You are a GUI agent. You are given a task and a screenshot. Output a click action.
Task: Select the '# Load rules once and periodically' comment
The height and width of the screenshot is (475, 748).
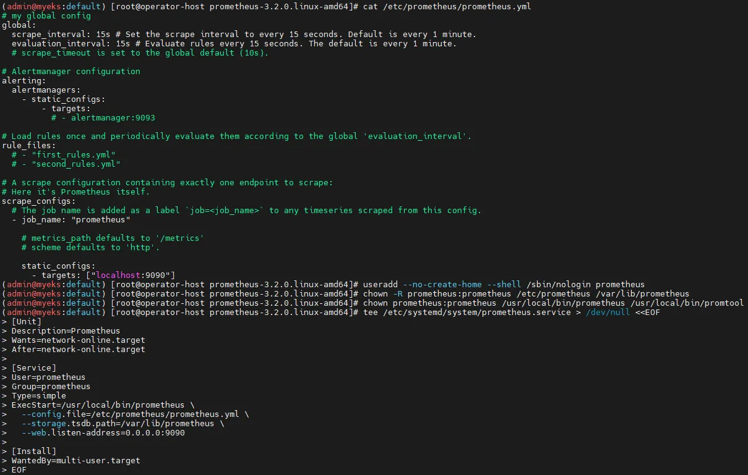(237, 136)
